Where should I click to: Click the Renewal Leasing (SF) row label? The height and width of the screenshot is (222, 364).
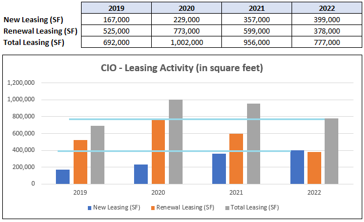[40, 31]
